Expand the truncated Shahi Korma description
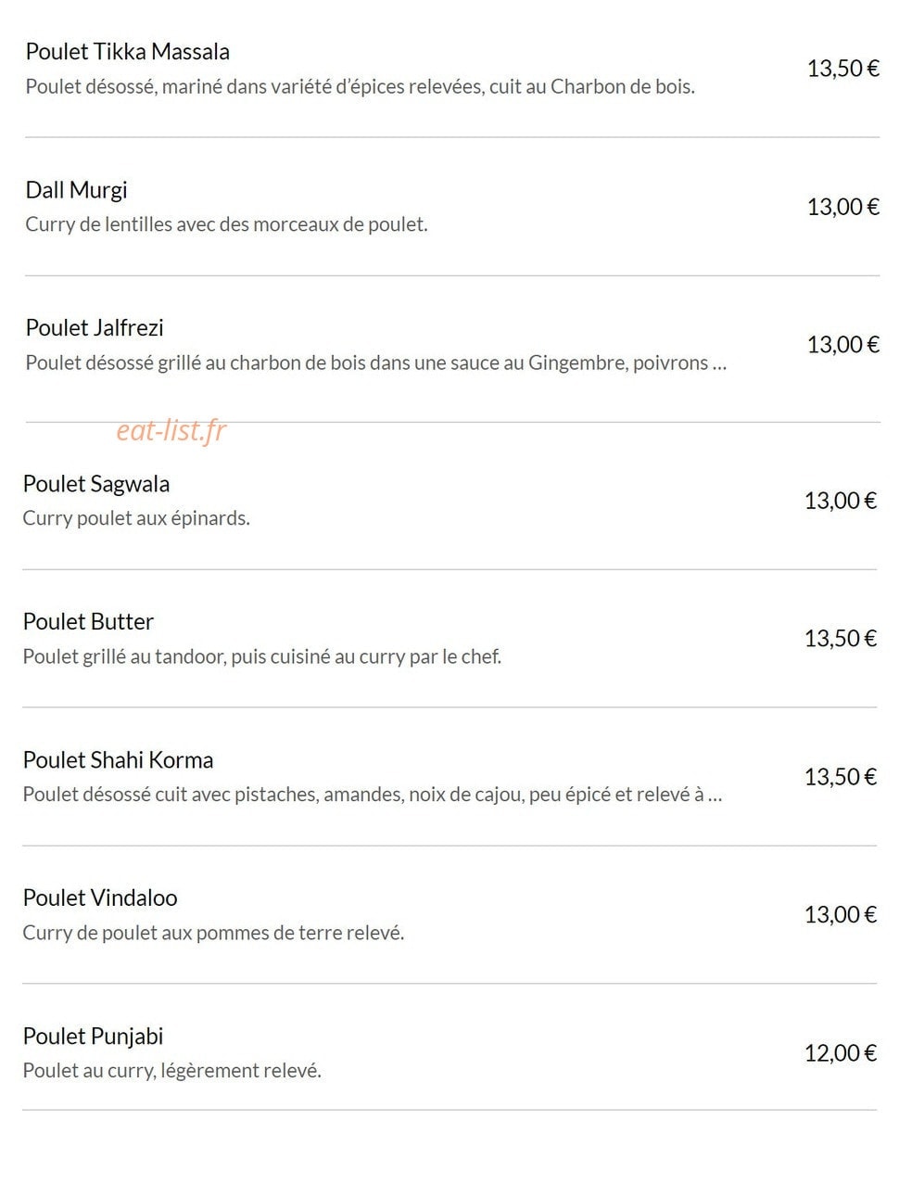The height and width of the screenshot is (1184, 912). (x=373, y=795)
